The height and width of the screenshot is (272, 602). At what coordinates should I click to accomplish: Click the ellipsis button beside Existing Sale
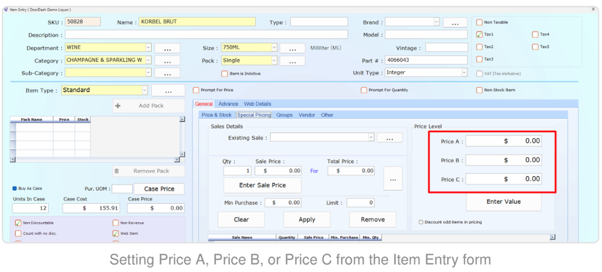[390, 138]
